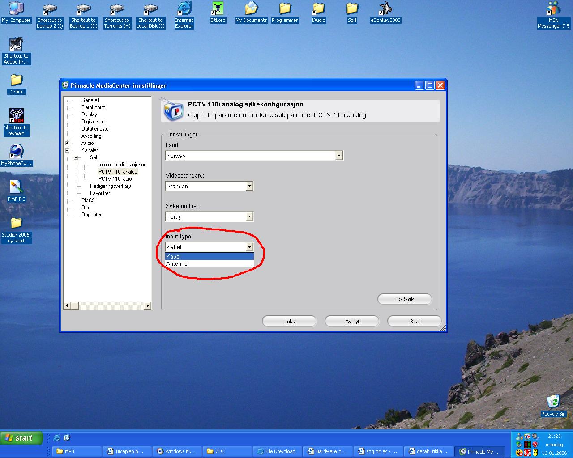Launch MSN Messenger 7.5 desktop icon
This screenshot has width=573, height=458.
pos(553,16)
